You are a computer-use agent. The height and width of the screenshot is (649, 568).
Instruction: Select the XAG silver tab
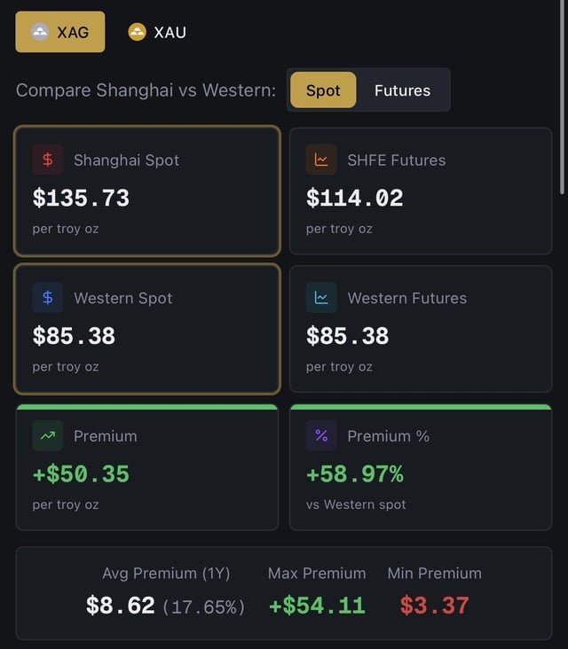60,32
